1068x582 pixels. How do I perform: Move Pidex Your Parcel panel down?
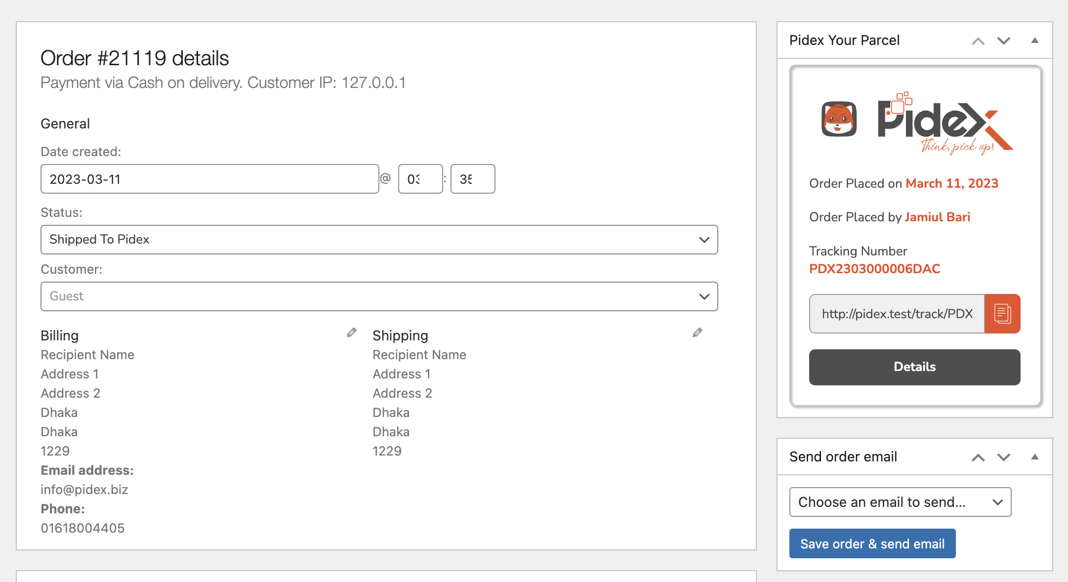pos(1004,41)
